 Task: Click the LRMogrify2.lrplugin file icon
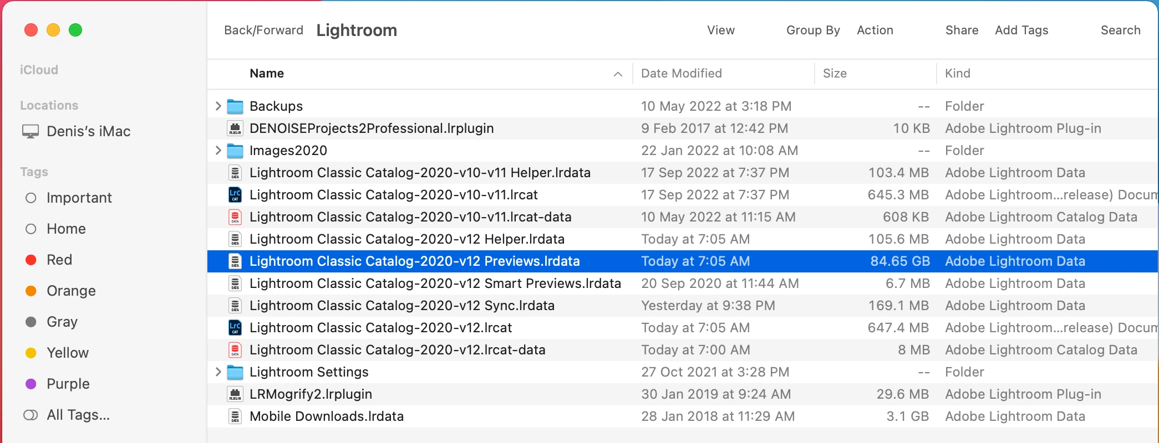(235, 394)
